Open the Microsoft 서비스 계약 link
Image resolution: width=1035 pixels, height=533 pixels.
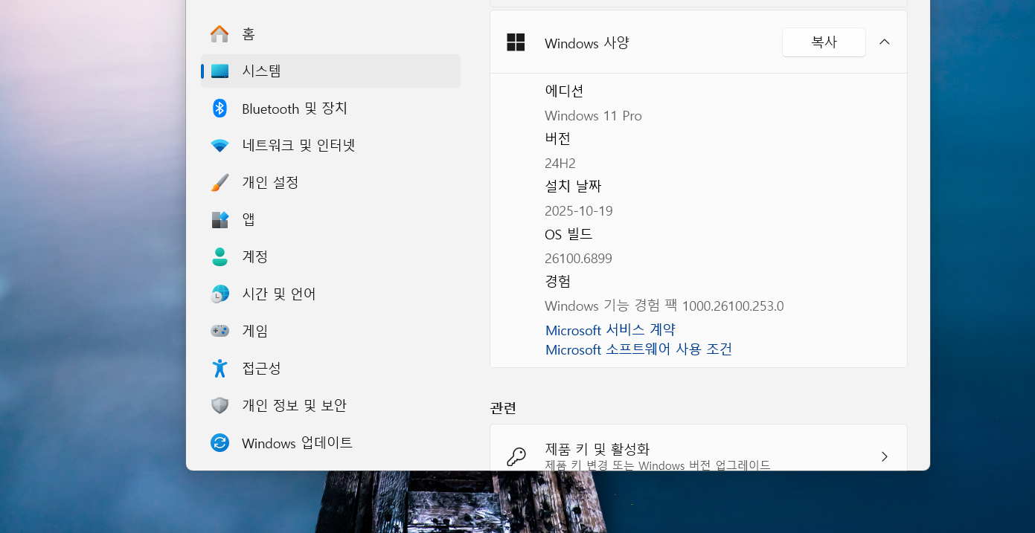610,330
